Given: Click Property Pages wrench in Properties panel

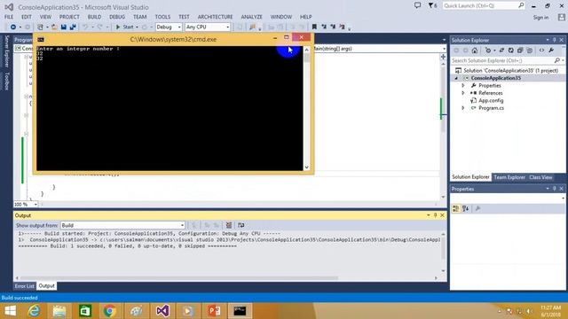Looking at the screenshot, I should click(x=477, y=209).
